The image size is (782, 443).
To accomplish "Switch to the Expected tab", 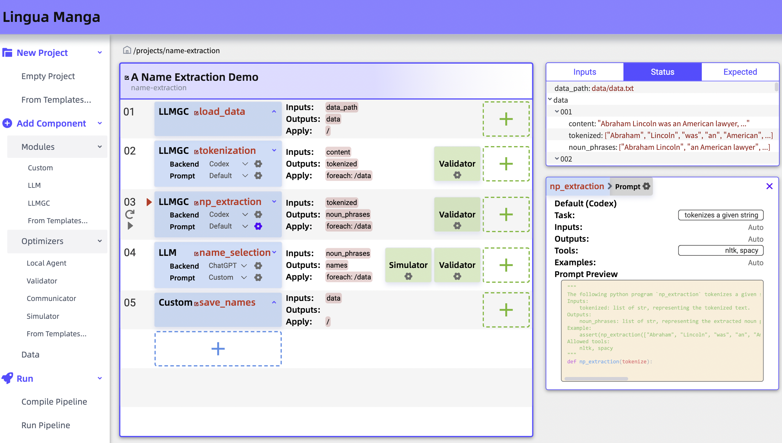I will [x=740, y=72].
